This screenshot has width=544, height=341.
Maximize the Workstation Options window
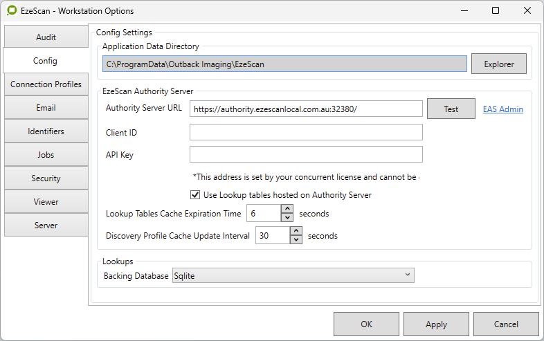point(496,11)
